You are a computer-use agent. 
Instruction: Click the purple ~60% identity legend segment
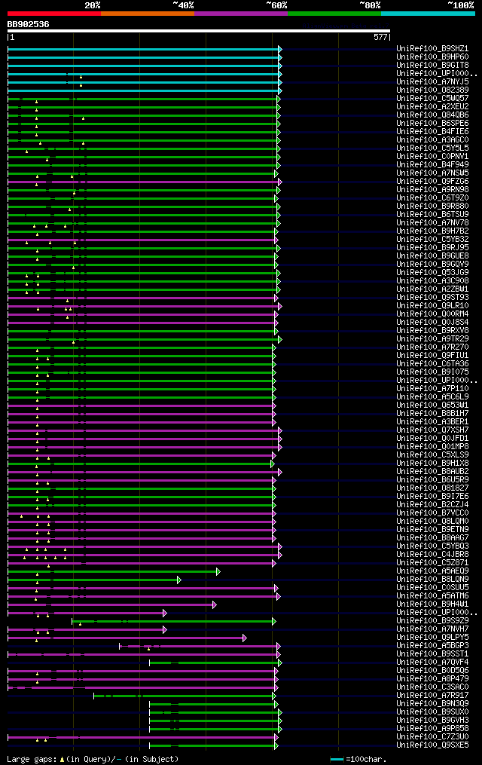241,14
